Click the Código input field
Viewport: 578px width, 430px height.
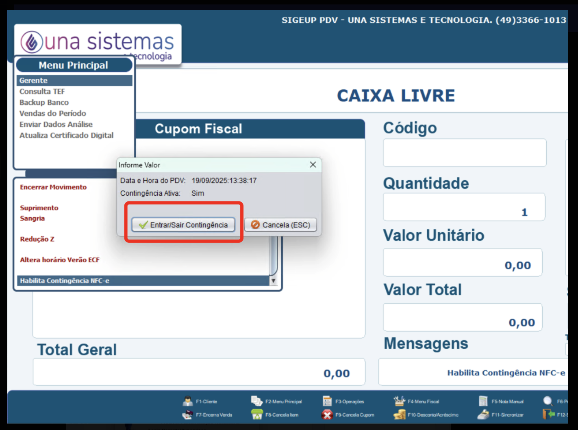[464, 153]
